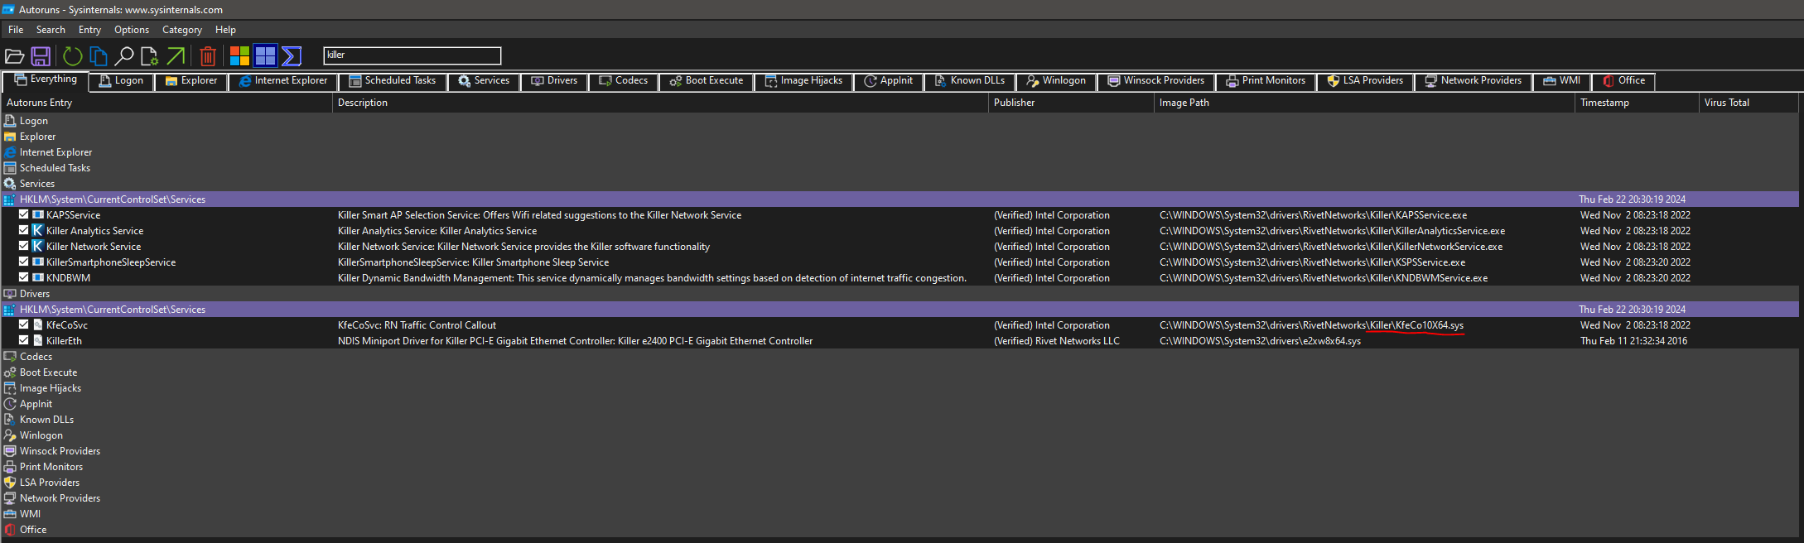This screenshot has height=543, width=1804.
Task: Uncheck the KAPSService entry checkbox
Action: click(24, 214)
